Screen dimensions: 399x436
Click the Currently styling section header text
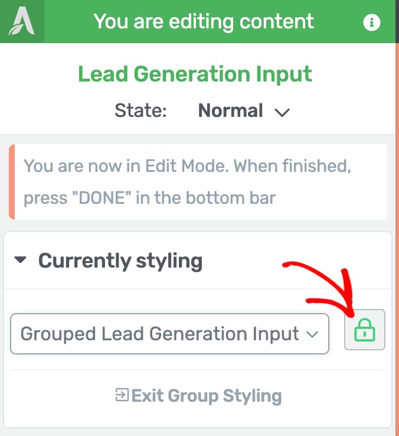[x=120, y=261]
